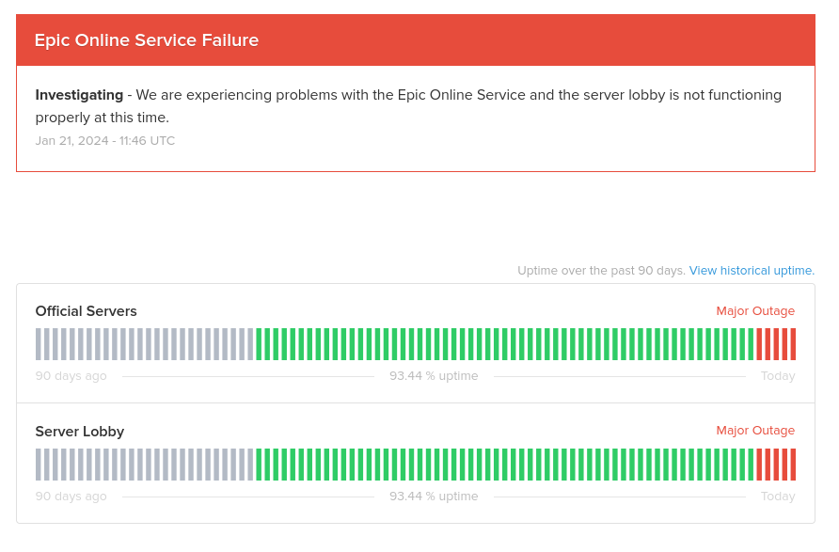
Task: Click the Server Lobby component name
Action: [x=80, y=431]
